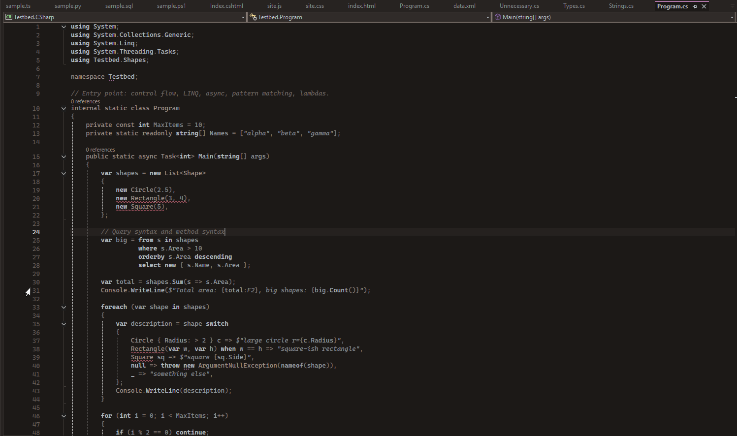
Task: Open the Testbed.CSharp project dropdown
Action: coord(243,17)
